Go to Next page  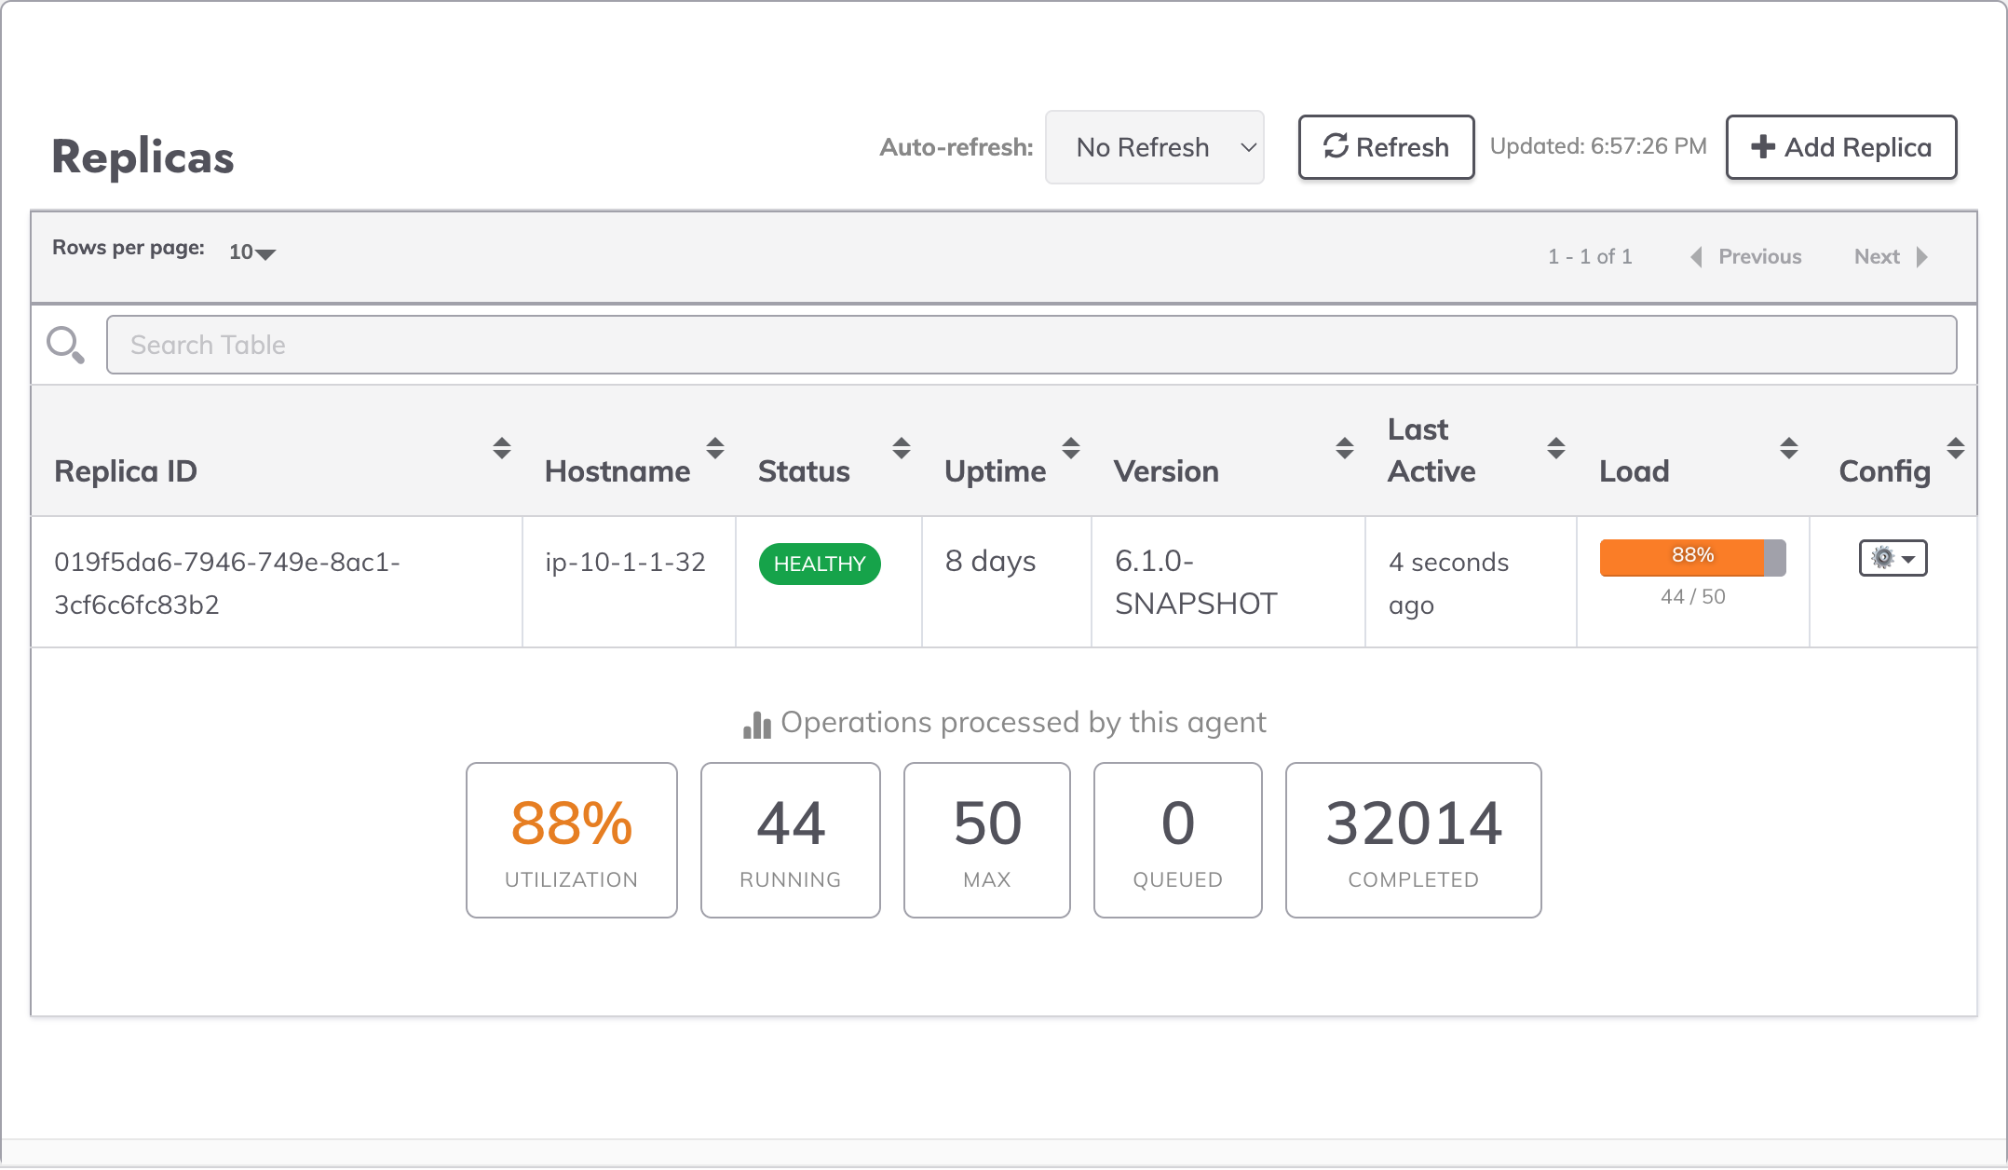pos(1892,257)
